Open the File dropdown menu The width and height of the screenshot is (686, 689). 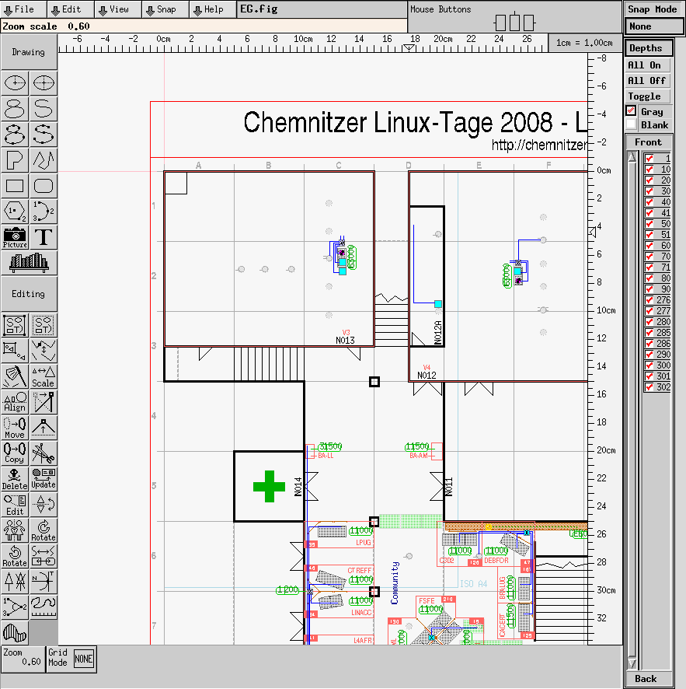23,9
